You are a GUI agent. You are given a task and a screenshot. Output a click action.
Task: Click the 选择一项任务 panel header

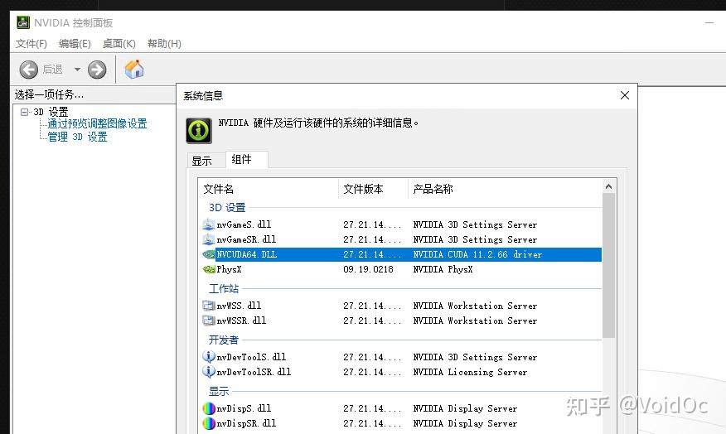pos(49,95)
